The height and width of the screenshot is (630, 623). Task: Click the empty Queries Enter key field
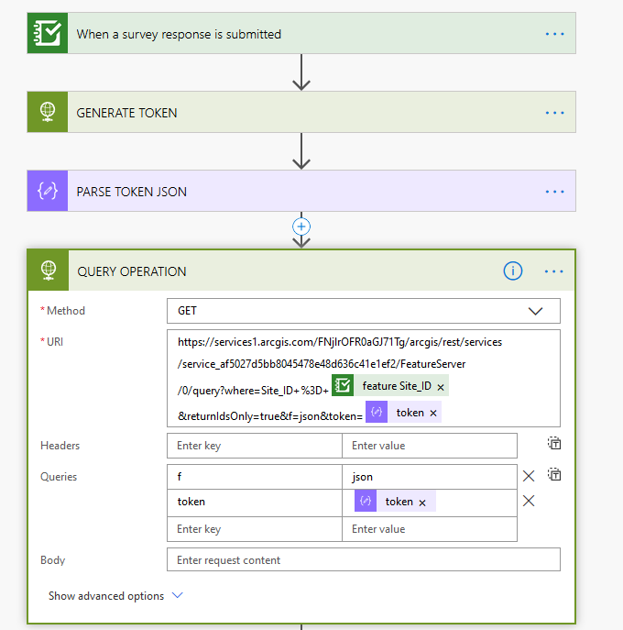(255, 529)
